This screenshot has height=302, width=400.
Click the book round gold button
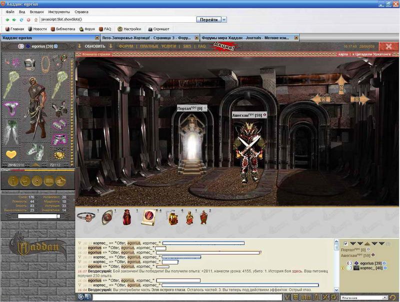(x=49, y=181)
